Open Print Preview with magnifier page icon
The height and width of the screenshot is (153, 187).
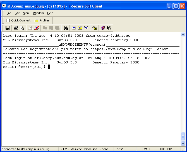22,28
